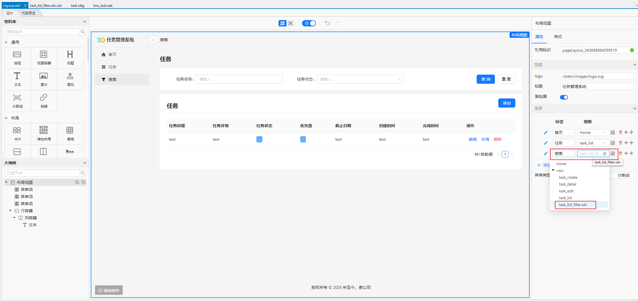Collapse the 通用 component group
638x301 pixels.
click(6, 42)
